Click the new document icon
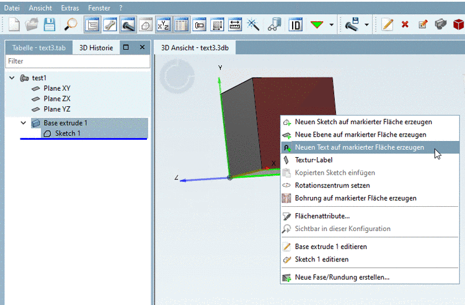Screen dimensions: 465x305 coord(14,24)
